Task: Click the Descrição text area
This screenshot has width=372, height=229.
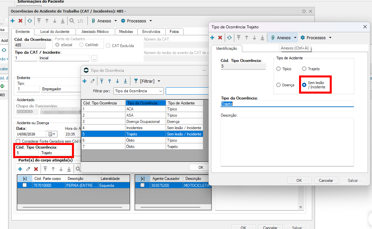Action: [287, 142]
